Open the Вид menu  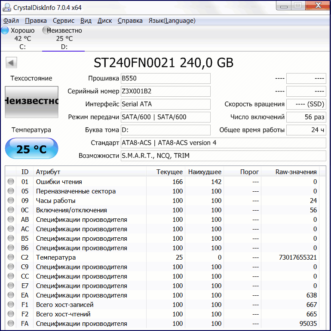[86, 21]
